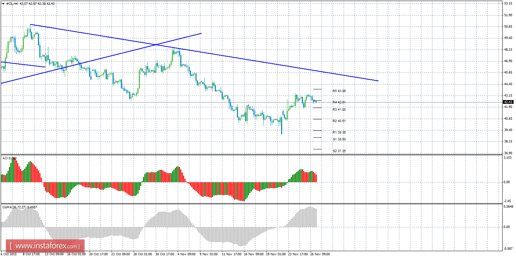Click the 39.40 value on price axis
516x257 pixels.
508,130
